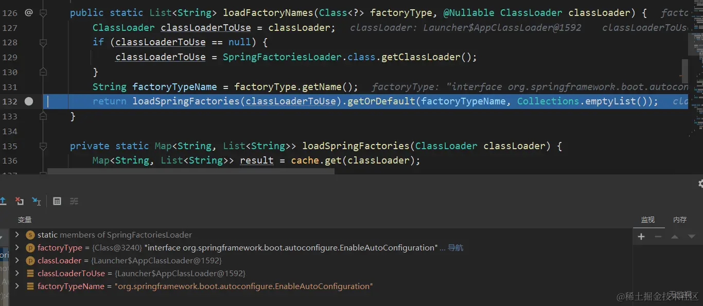
Task: Click the fold end marker at line 130
Action: pyautogui.click(x=43, y=72)
